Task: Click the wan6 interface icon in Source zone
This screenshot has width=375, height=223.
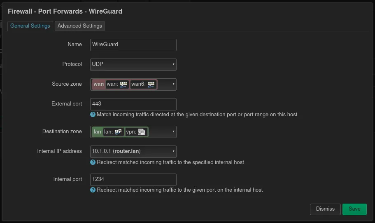Action: (x=151, y=85)
